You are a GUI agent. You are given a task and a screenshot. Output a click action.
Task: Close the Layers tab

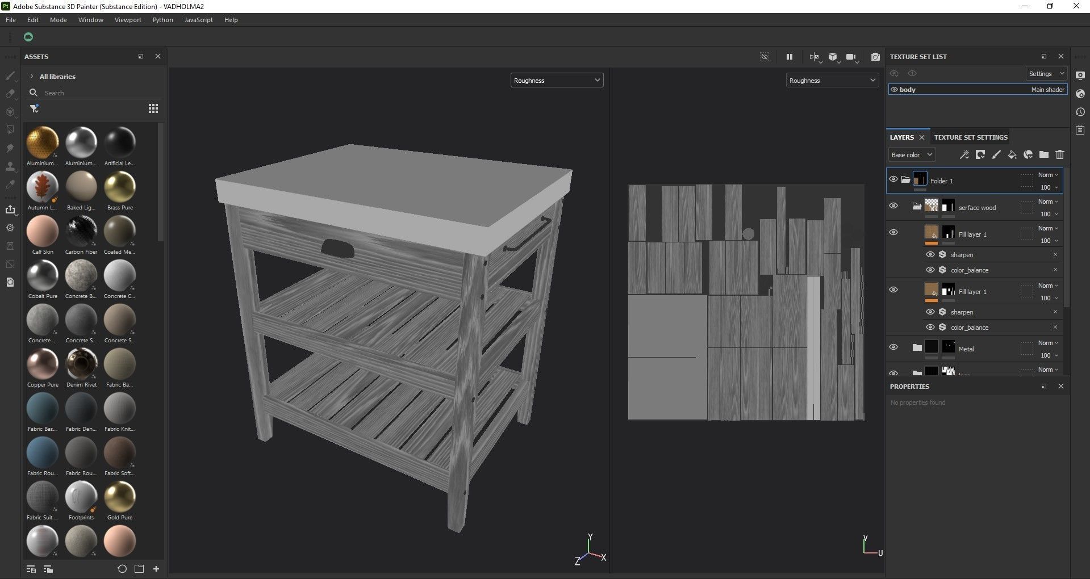click(x=922, y=137)
